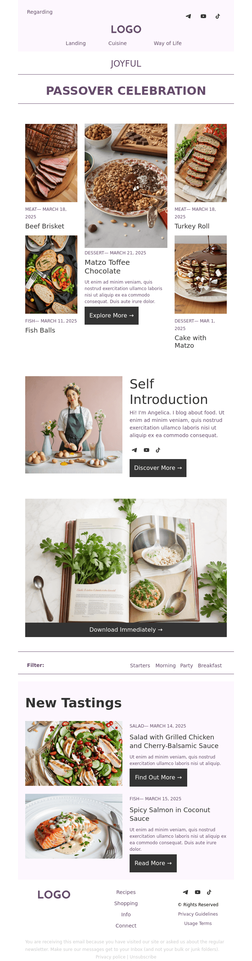Open the YouTube icon in header
This screenshot has width=252, height=961.
[x=203, y=17]
